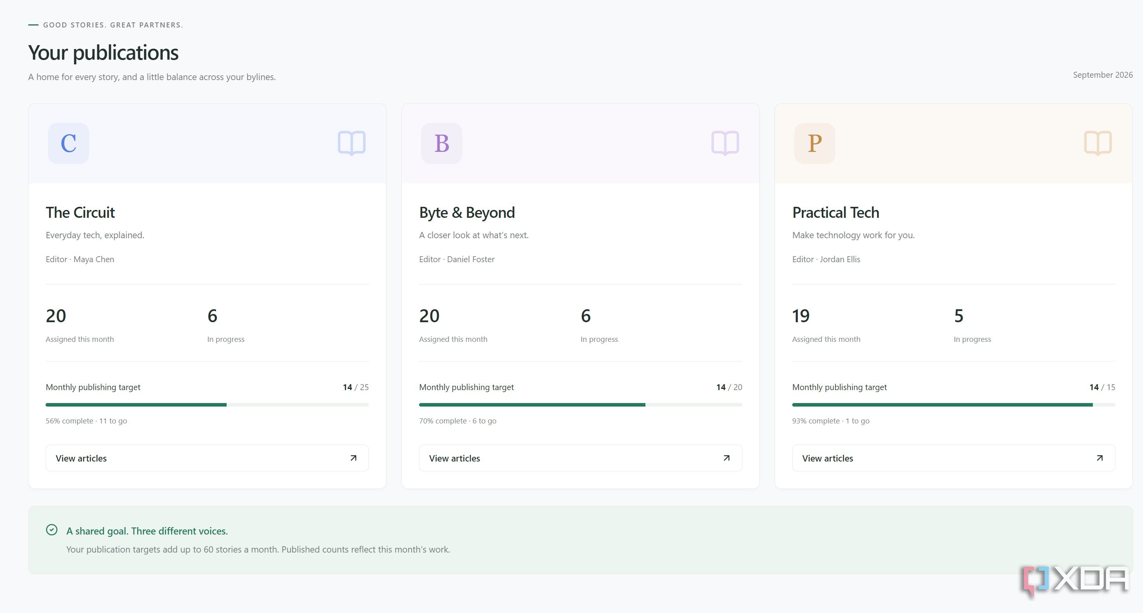
Task: Click '14 / 25' target count on The Circuit
Action: (x=356, y=387)
